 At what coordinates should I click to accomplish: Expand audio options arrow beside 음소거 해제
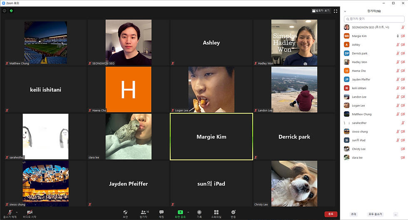17,212
